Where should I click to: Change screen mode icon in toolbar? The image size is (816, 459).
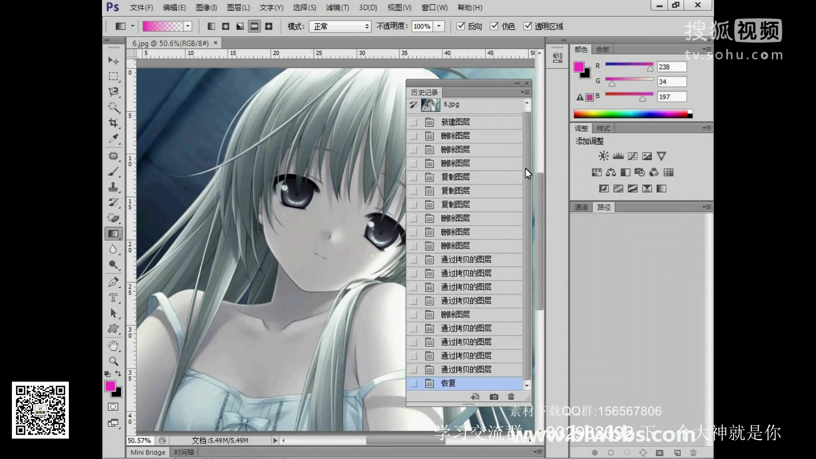[113, 423]
